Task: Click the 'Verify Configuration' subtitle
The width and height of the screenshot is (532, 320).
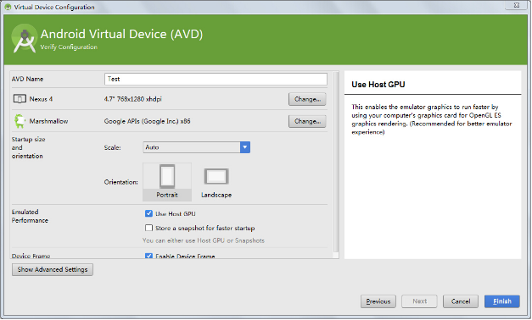Action: click(x=69, y=47)
